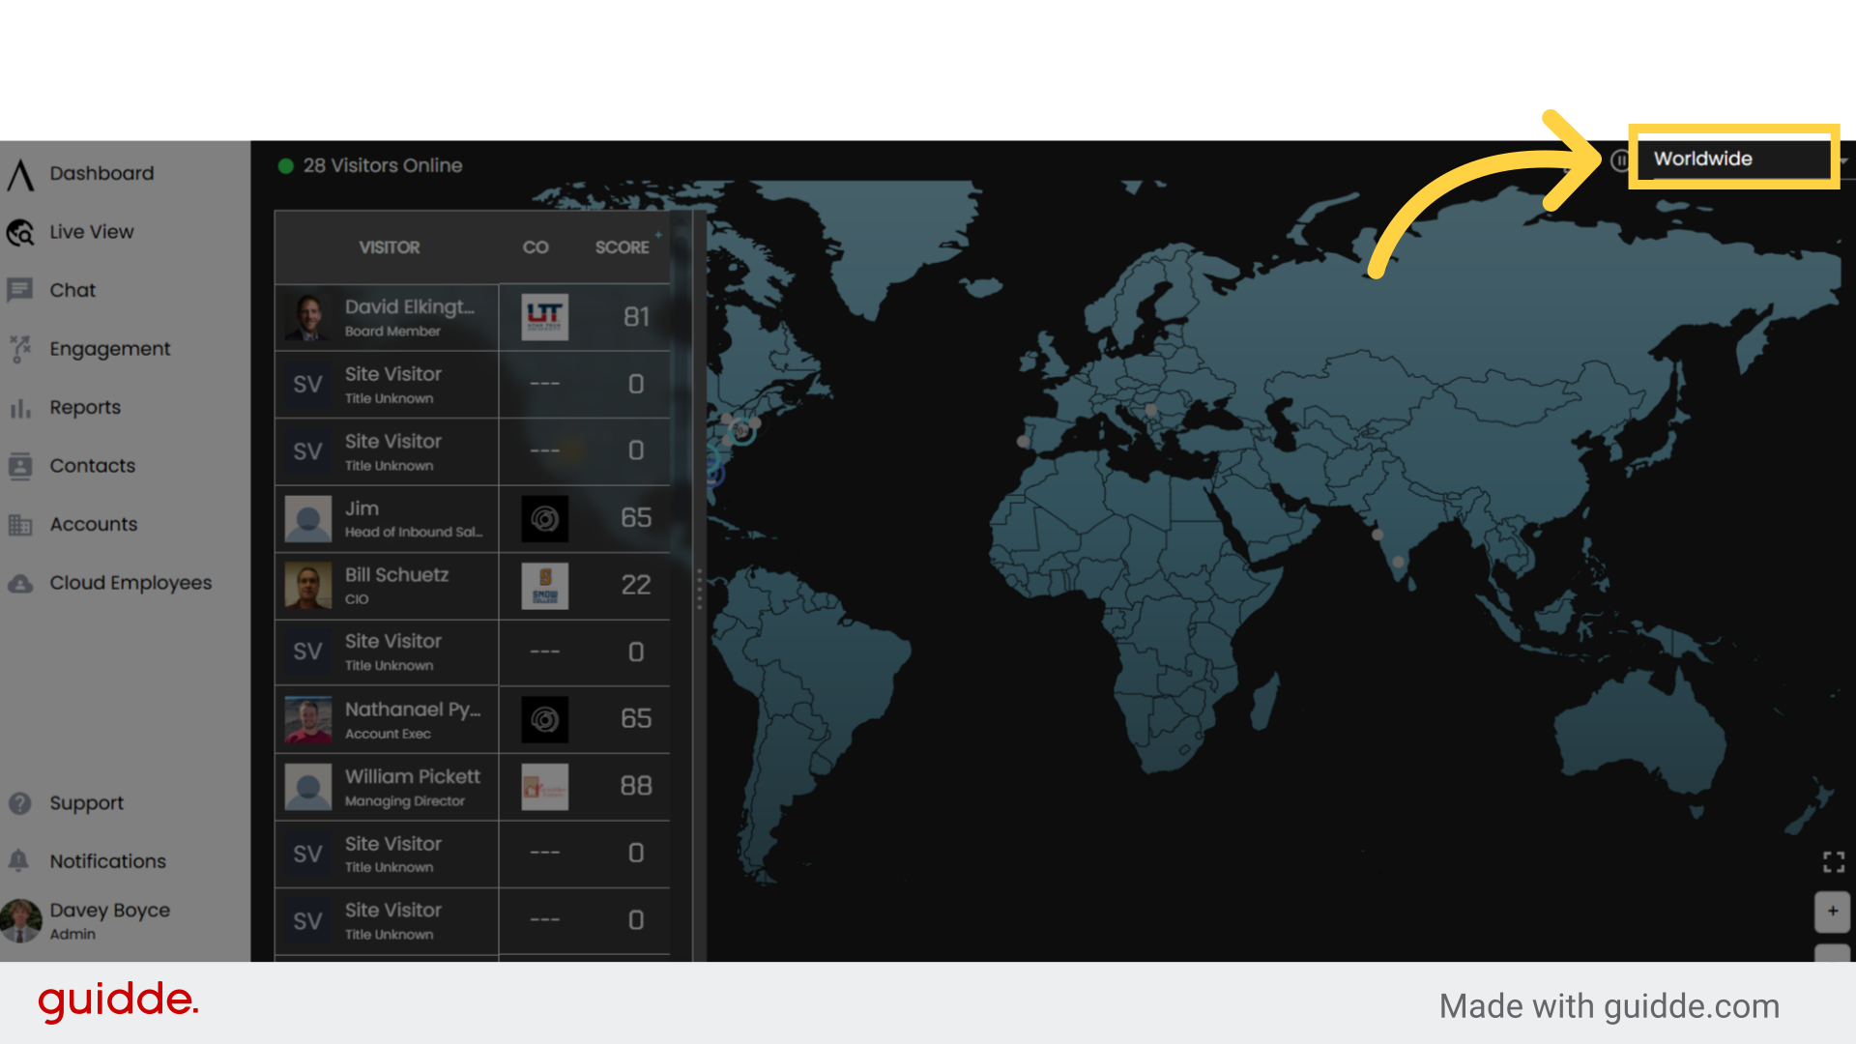This screenshot has width=1856, height=1044.
Task: Click the Accounts building icon
Action: pos(20,525)
